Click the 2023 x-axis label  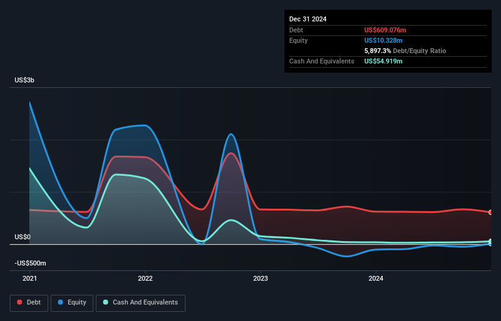tap(261, 278)
